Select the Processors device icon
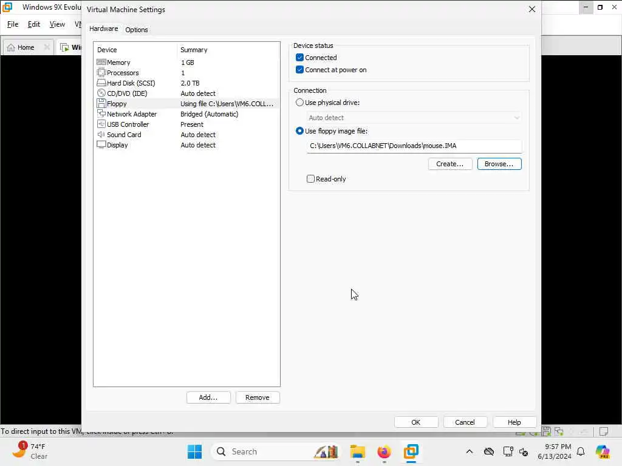The height and width of the screenshot is (466, 622). pos(101,73)
